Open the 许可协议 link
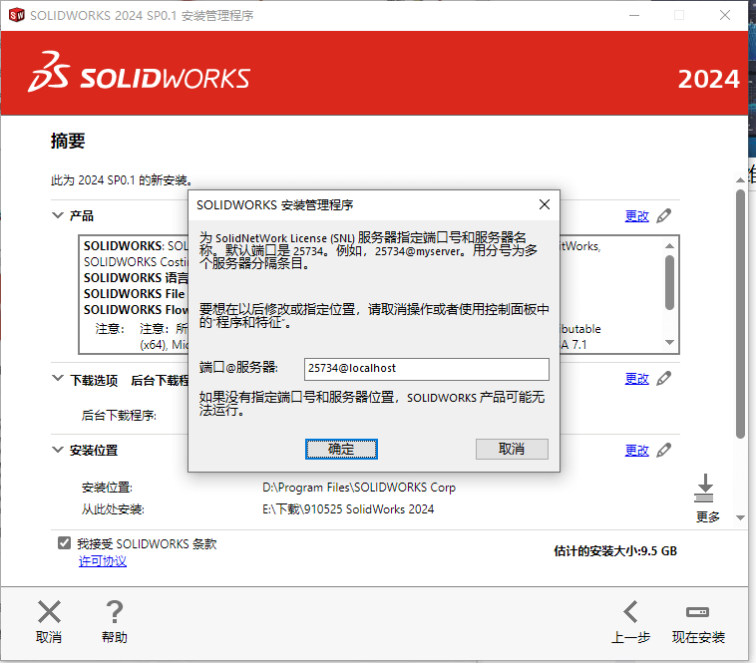 (x=103, y=561)
